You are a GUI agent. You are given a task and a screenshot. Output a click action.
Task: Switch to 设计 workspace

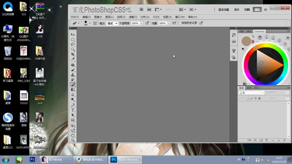point(237,10)
